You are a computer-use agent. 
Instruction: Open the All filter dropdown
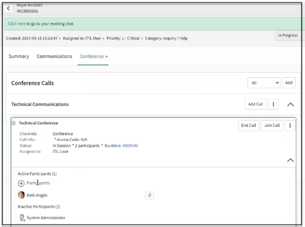pyautogui.click(x=264, y=83)
